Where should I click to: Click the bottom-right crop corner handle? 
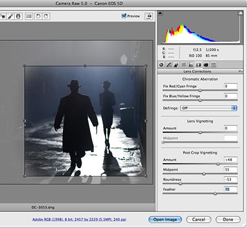coord(146,176)
